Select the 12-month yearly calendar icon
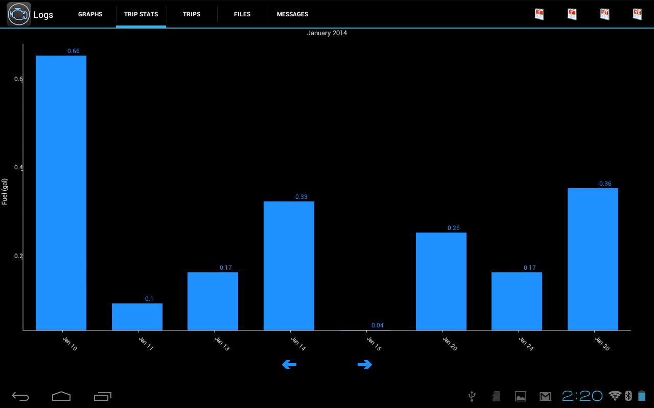The width and height of the screenshot is (654, 408). point(637,14)
